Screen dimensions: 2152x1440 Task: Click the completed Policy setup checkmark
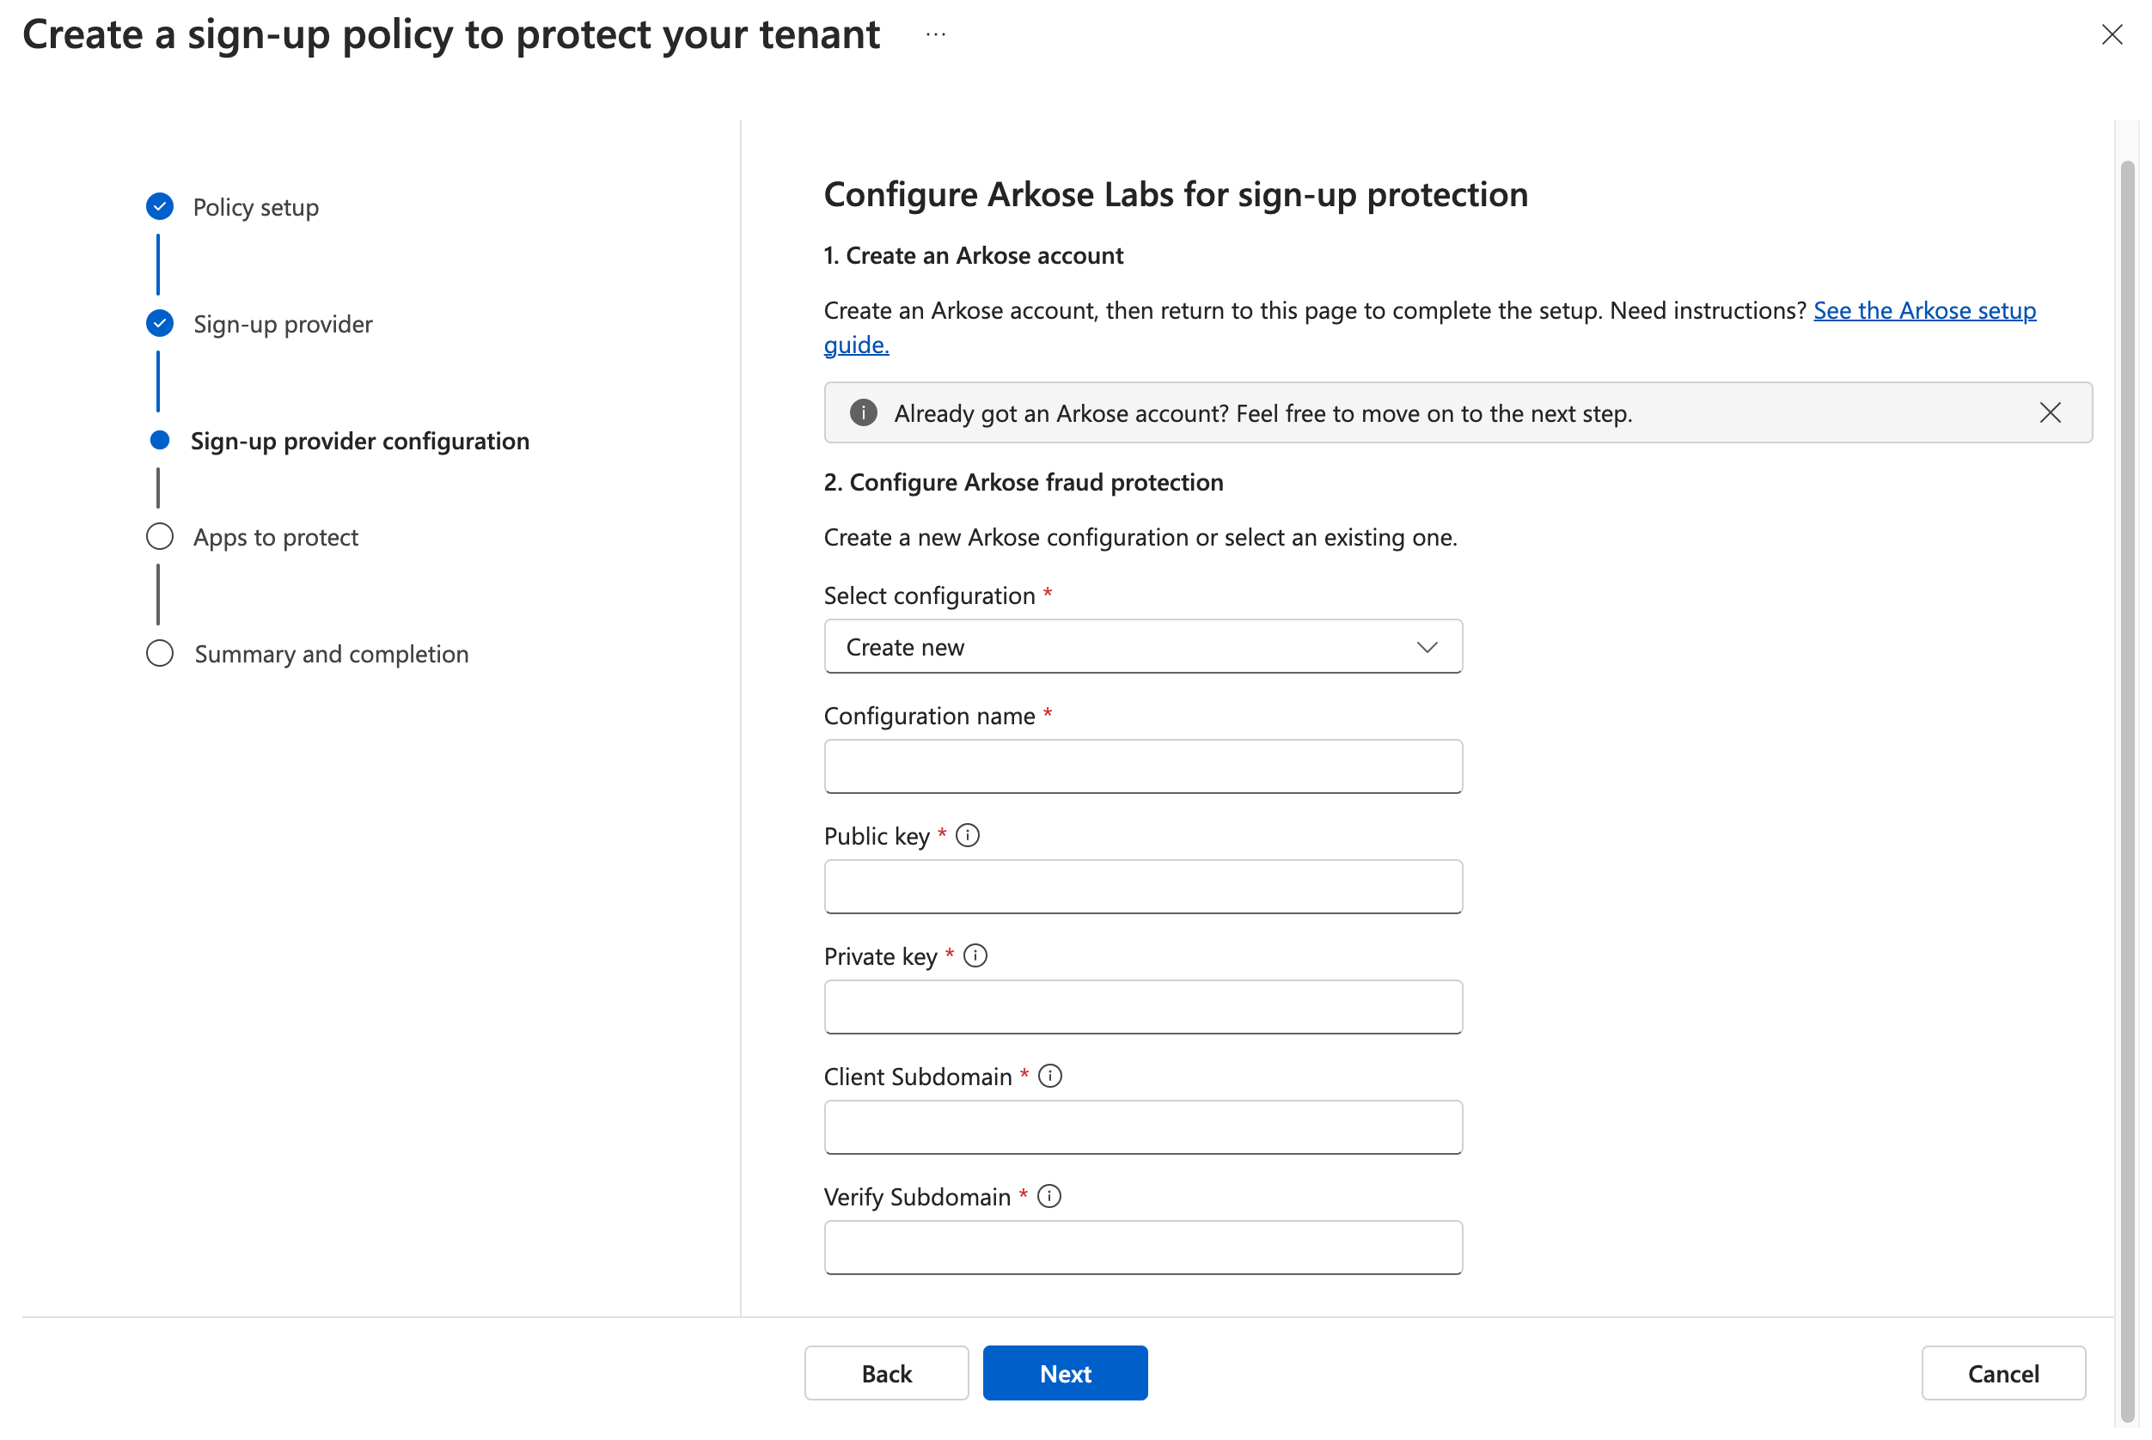tap(160, 206)
